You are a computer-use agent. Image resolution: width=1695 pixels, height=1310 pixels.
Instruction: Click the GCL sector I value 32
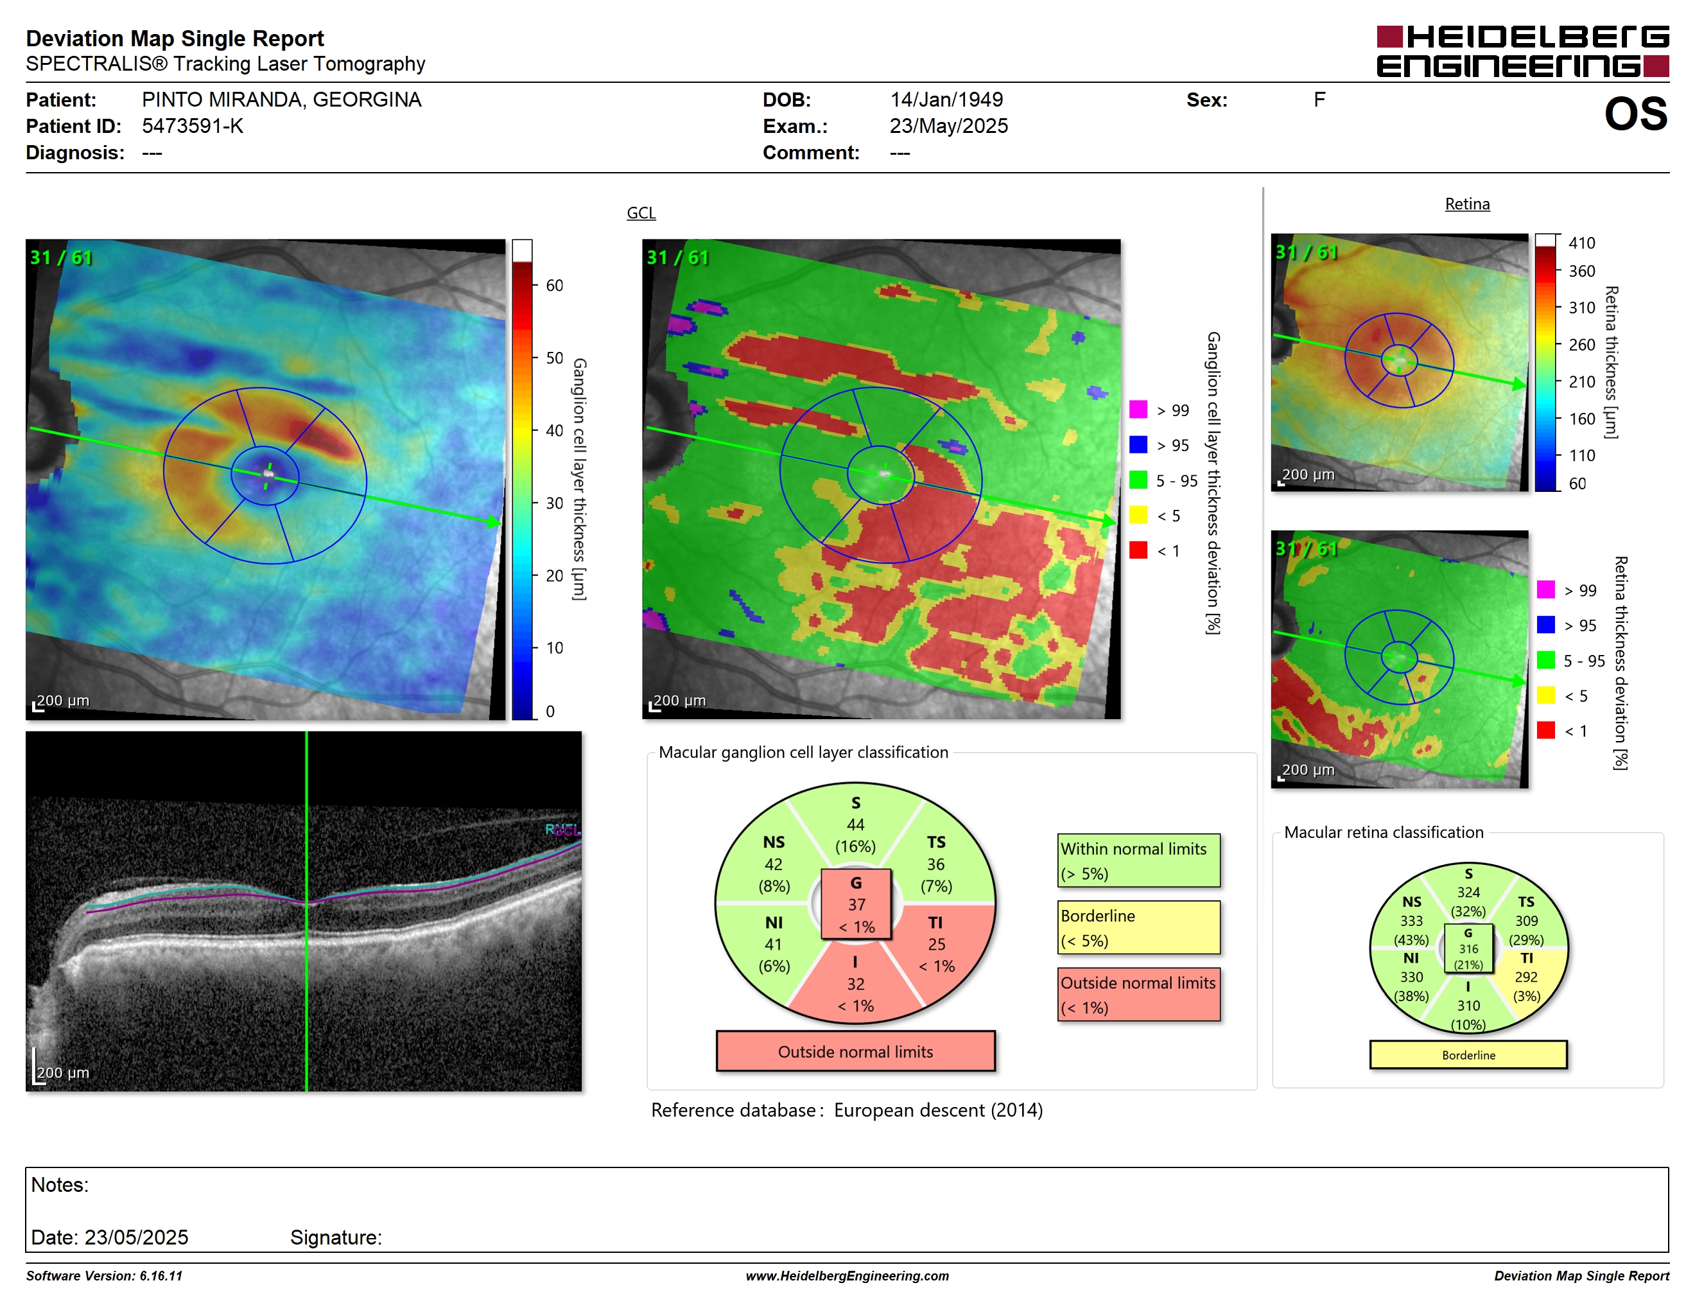[x=855, y=984]
